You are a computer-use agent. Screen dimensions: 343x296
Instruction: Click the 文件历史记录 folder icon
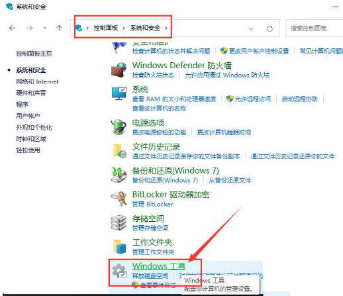tap(119, 151)
